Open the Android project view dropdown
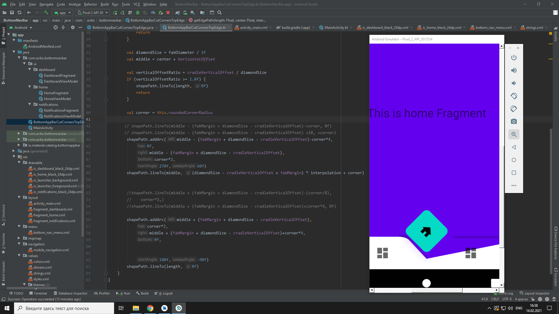This screenshot has width=559, height=314. [x=21, y=27]
